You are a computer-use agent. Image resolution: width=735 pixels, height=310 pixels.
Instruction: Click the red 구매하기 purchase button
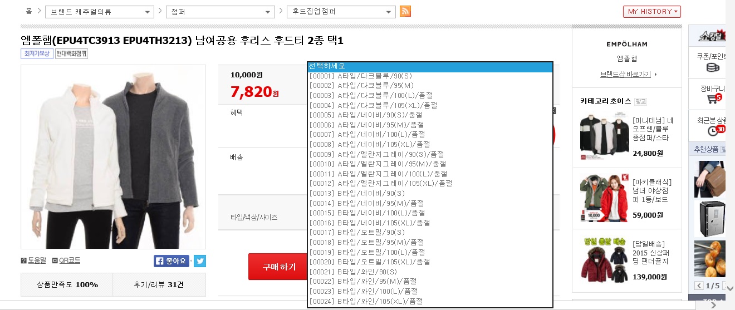(x=277, y=267)
